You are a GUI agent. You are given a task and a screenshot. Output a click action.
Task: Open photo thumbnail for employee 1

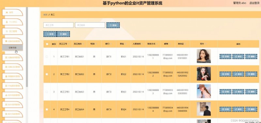pos(204,56)
